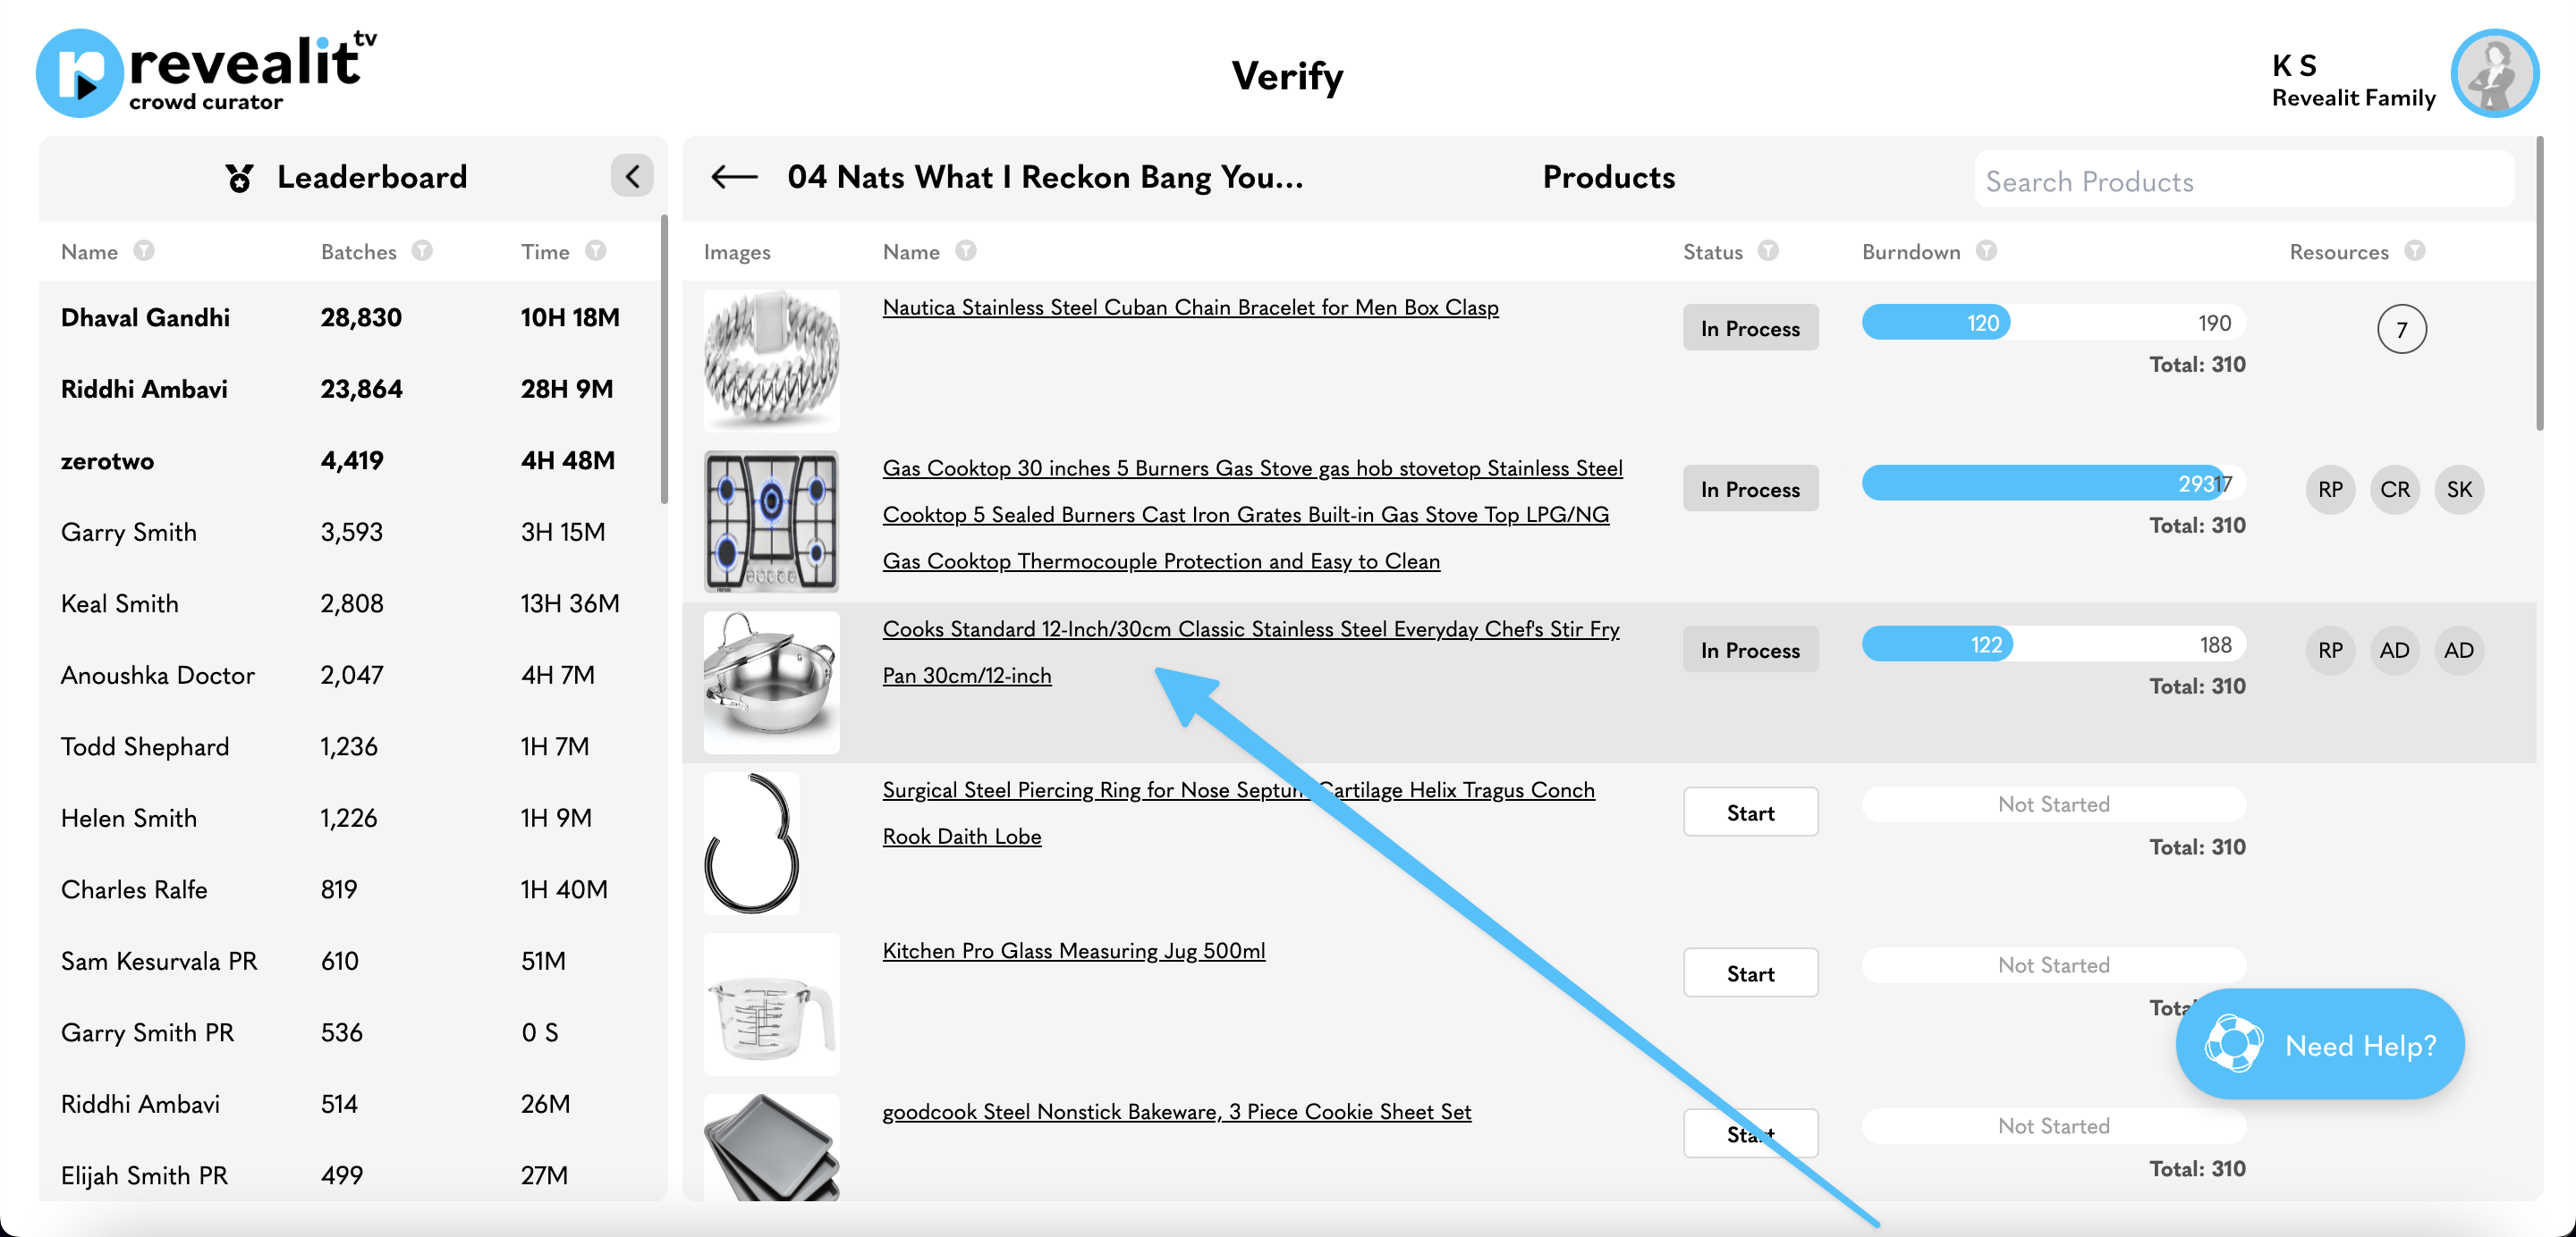Image resolution: width=2576 pixels, height=1237 pixels.
Task: Open the Resources column filter
Action: [2414, 251]
